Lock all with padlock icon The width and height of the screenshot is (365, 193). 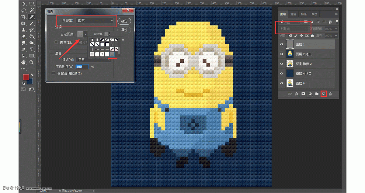point(312,36)
